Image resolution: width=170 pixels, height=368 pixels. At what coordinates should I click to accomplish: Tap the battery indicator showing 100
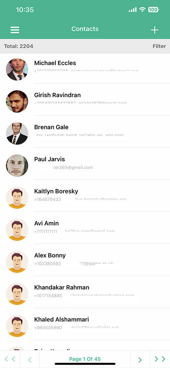coord(153,10)
